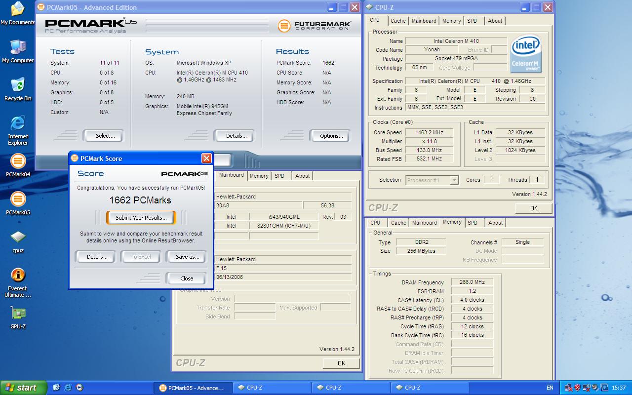Screen dimensions: 632x395
Task: Click the Level 2 cache value 1024 KBytes
Action: pyautogui.click(x=520, y=150)
